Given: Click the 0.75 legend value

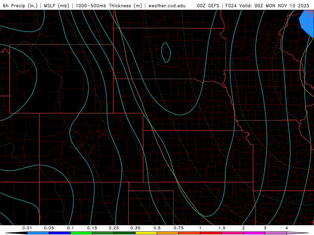Looking at the screenshot, I should (x=179, y=228).
